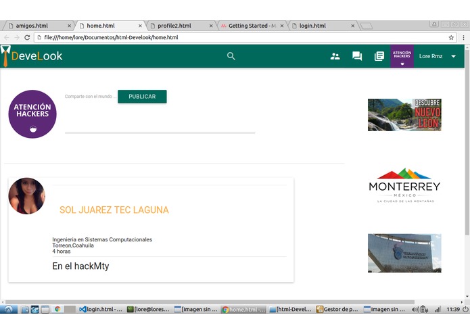The width and height of the screenshot is (470, 334).
Task: Open SOL JUAREZ TEC LAGUNA profile link
Action: coord(114,210)
